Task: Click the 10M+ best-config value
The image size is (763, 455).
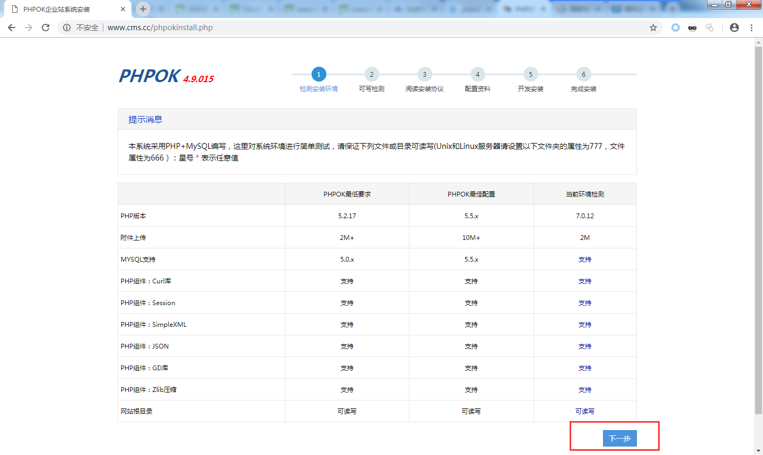Action: tap(471, 238)
